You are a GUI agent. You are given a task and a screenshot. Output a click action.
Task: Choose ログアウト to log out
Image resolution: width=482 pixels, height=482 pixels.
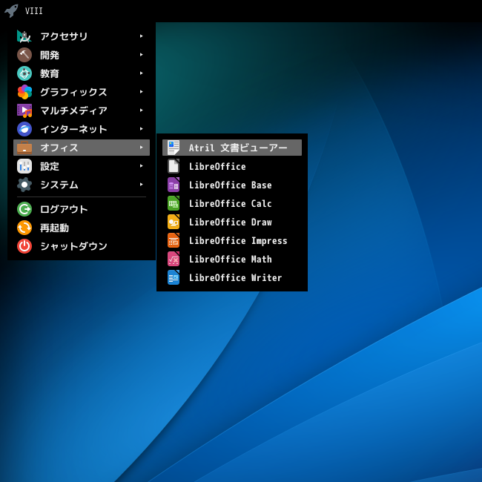tap(64, 209)
